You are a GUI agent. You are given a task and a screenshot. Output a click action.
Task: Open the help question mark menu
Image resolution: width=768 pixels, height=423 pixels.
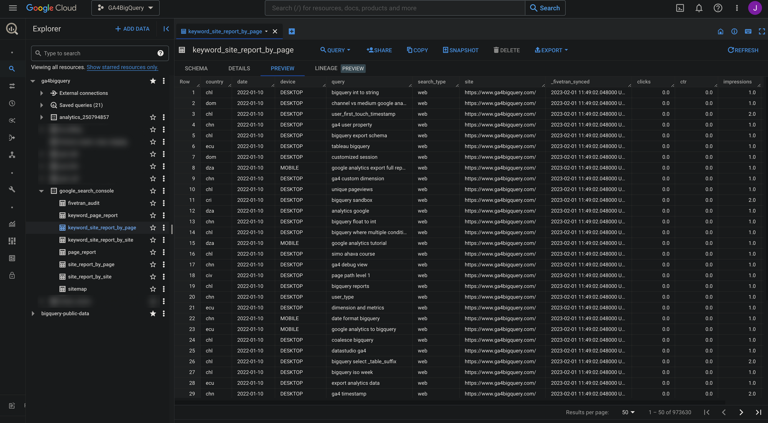tap(718, 8)
